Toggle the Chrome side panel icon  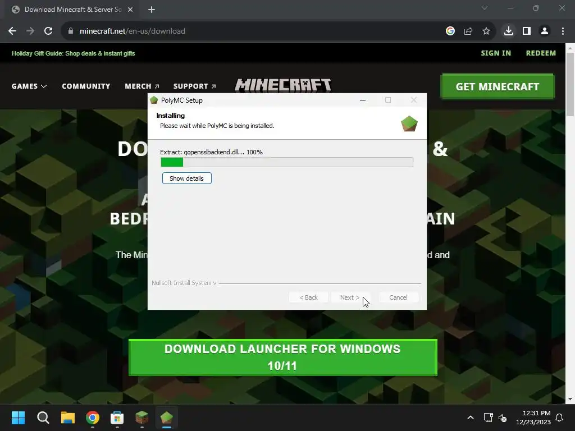coord(527,31)
